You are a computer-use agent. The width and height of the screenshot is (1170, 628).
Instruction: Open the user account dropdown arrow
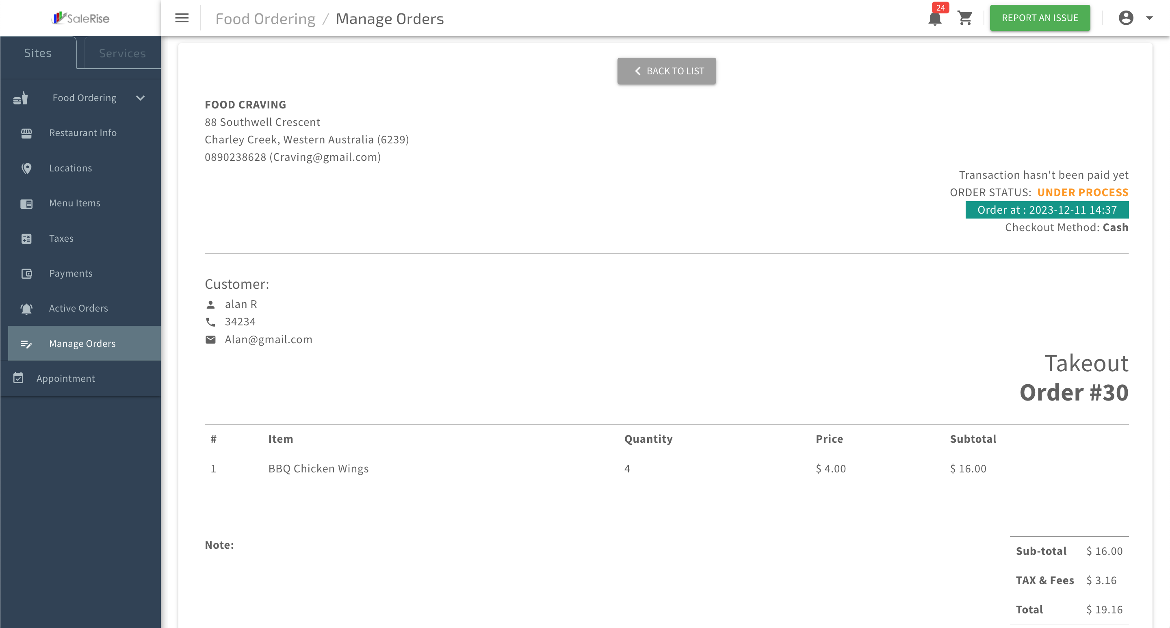(1149, 18)
